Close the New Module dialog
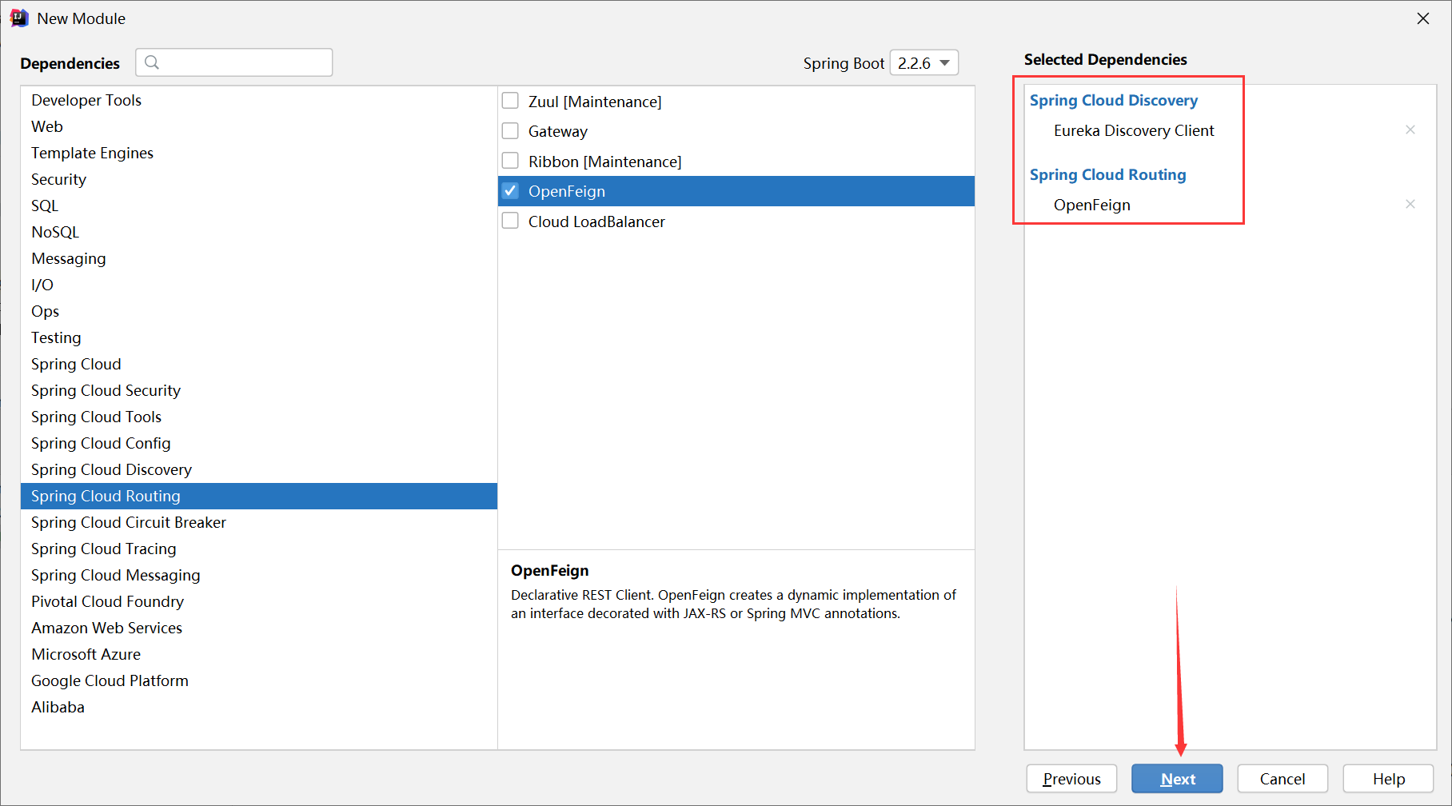The height and width of the screenshot is (806, 1452). [x=1423, y=18]
